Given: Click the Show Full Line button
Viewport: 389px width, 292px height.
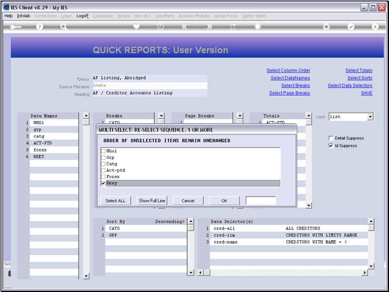Looking at the screenshot, I should [x=152, y=201].
